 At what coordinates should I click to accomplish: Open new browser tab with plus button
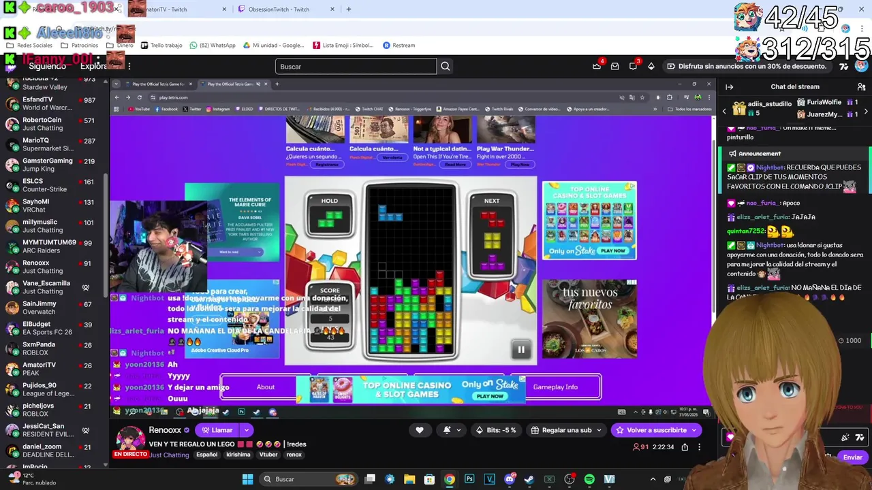point(348,9)
